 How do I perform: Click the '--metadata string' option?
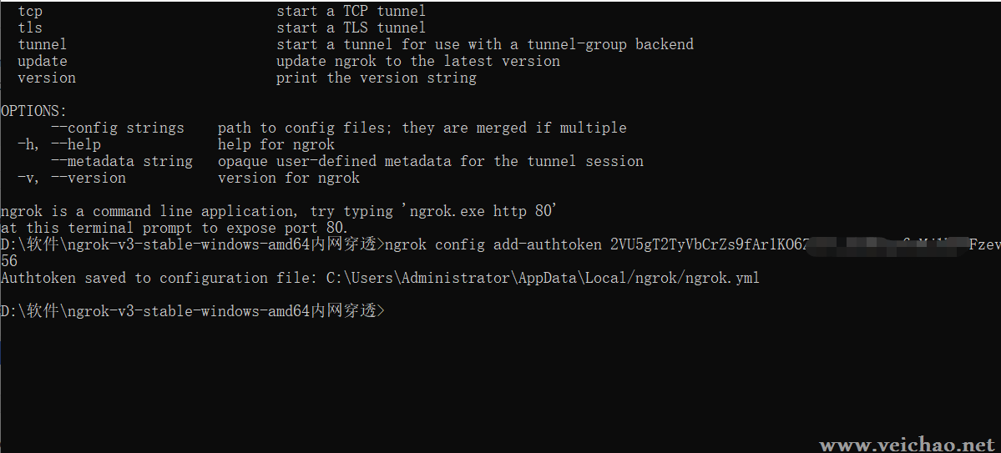pyautogui.click(x=121, y=161)
